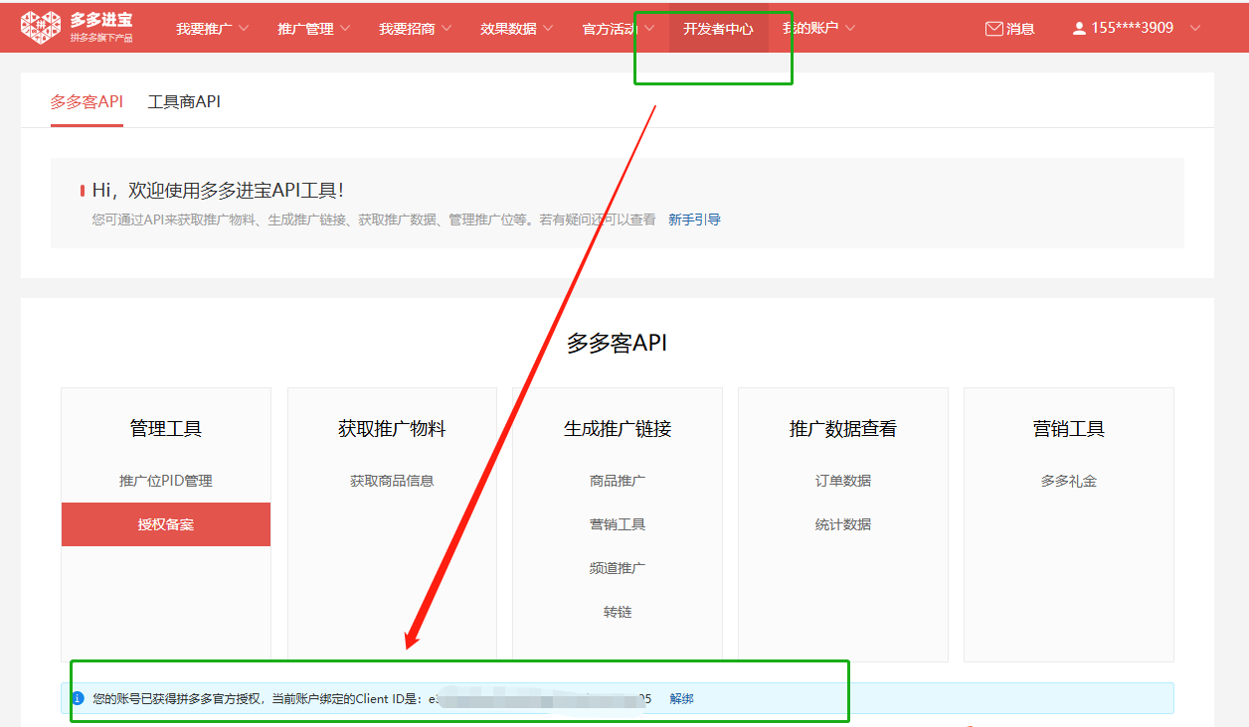Open 推广位PID管理 under 管理工具
1249x727 pixels.
click(166, 481)
